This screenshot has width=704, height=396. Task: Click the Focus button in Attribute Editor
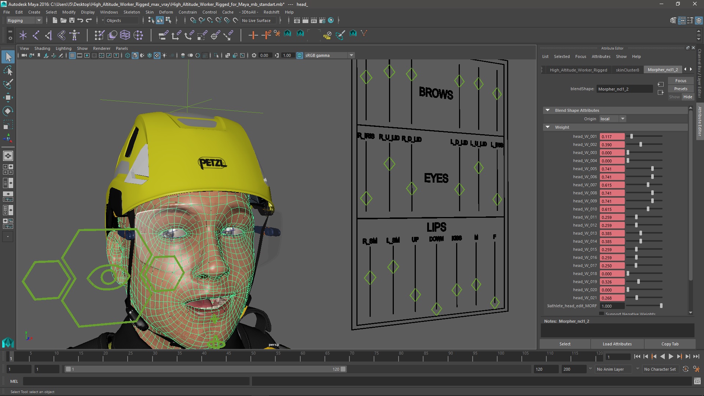pos(681,81)
